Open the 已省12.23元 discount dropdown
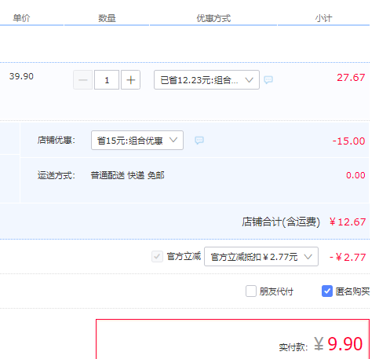 coord(206,80)
